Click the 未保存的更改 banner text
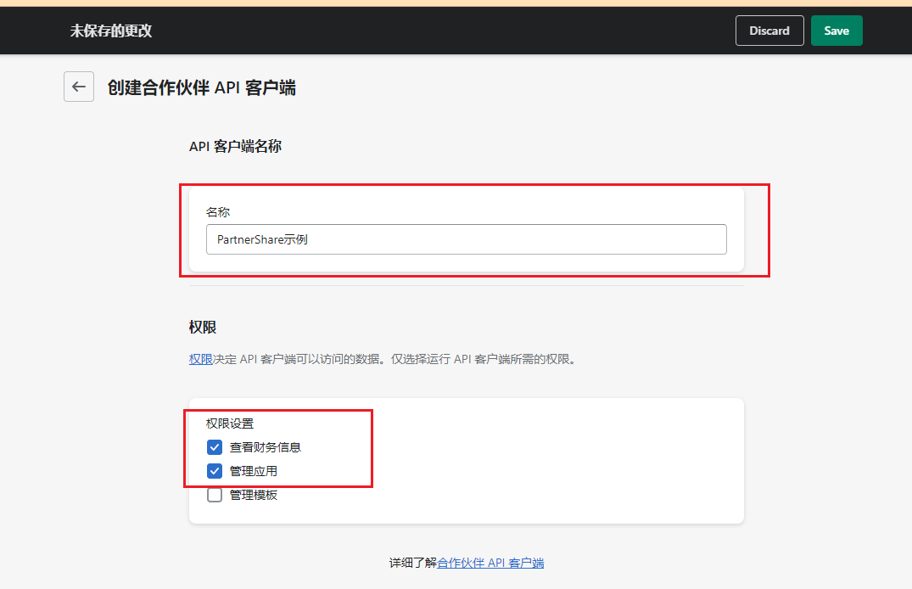Image resolution: width=912 pixels, height=589 pixels. coord(111,31)
